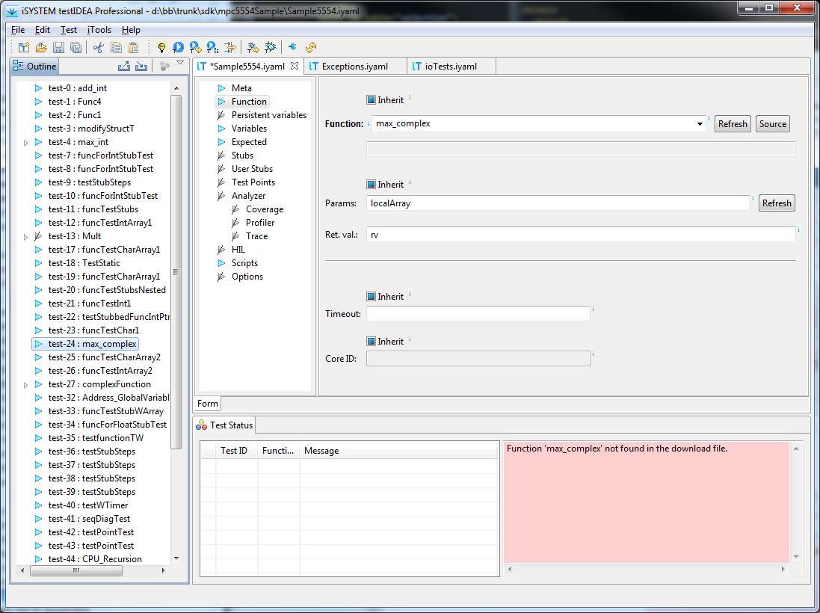The height and width of the screenshot is (613, 820).
Task: Select the Coverage section under Analyzer
Action: coord(265,209)
